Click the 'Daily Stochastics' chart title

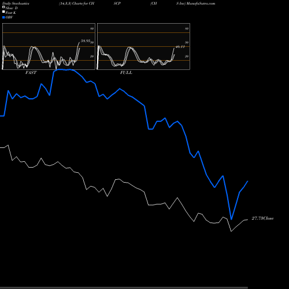click(16, 3)
